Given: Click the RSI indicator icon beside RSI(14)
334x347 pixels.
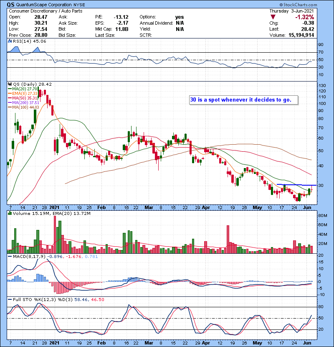Looking at the screenshot, I should click(x=10, y=41).
